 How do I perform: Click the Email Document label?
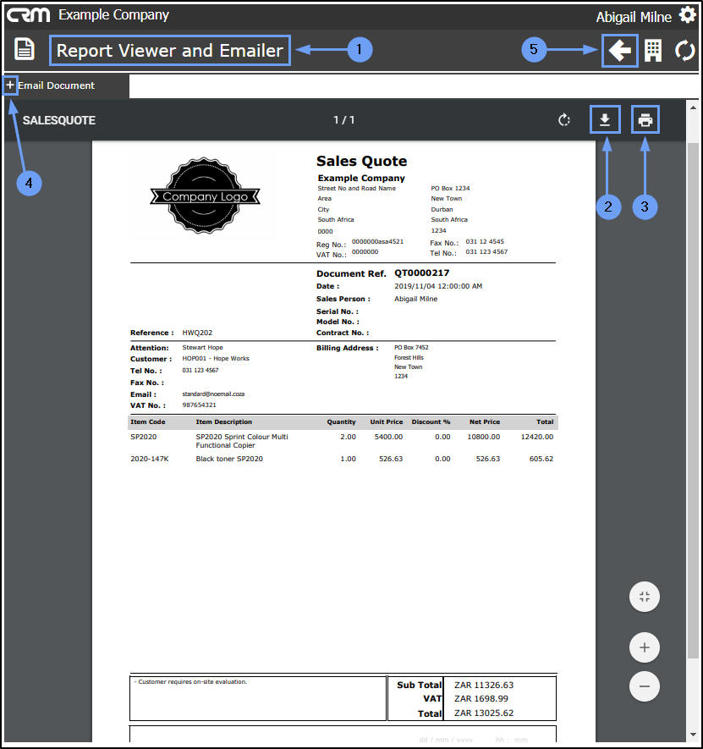pos(57,85)
